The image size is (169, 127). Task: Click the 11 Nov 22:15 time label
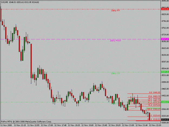point(20,125)
